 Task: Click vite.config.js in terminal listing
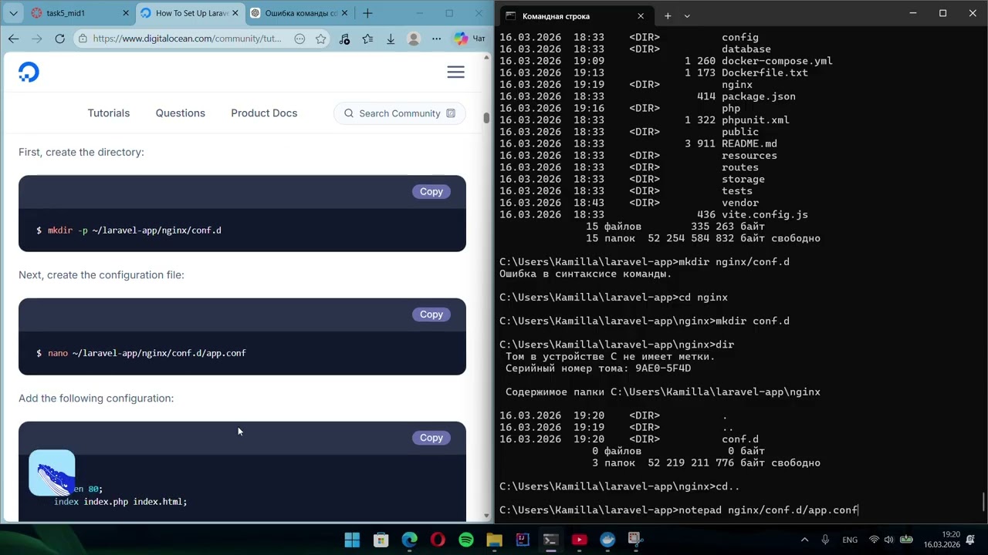(x=764, y=214)
